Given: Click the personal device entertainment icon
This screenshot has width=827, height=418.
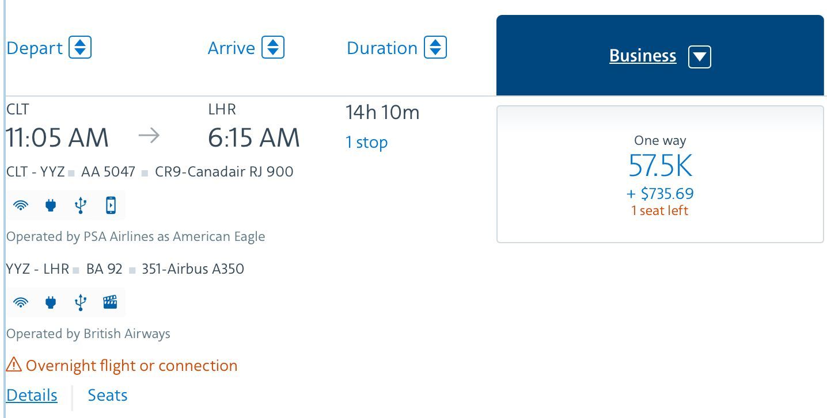Looking at the screenshot, I should (x=111, y=205).
